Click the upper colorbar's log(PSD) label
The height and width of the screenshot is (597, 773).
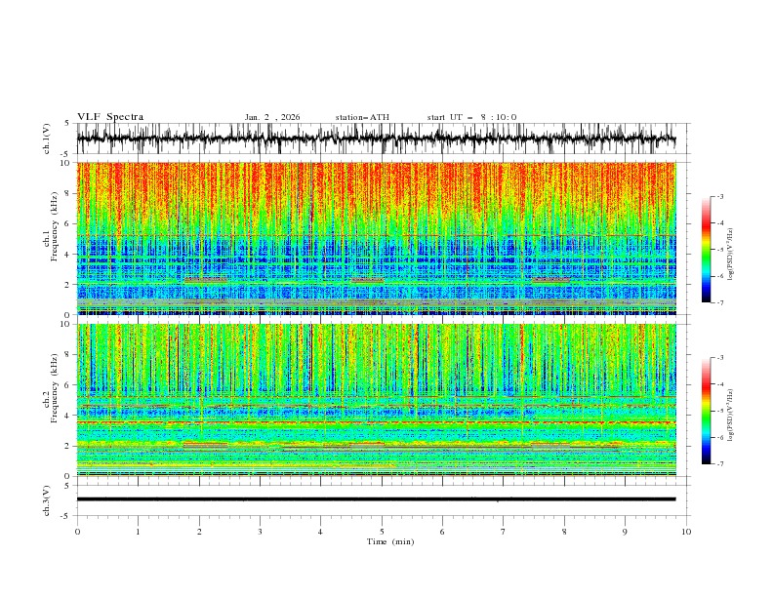731,255
